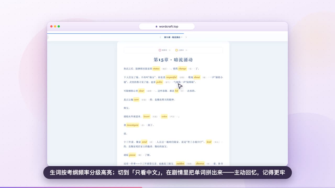This screenshot has height=188, width=335.
Task: Click the 大纲词 legend label
Action: click(x=181, y=50)
